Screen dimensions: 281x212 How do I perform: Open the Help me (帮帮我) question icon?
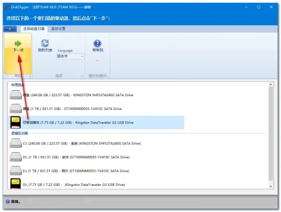point(97,43)
